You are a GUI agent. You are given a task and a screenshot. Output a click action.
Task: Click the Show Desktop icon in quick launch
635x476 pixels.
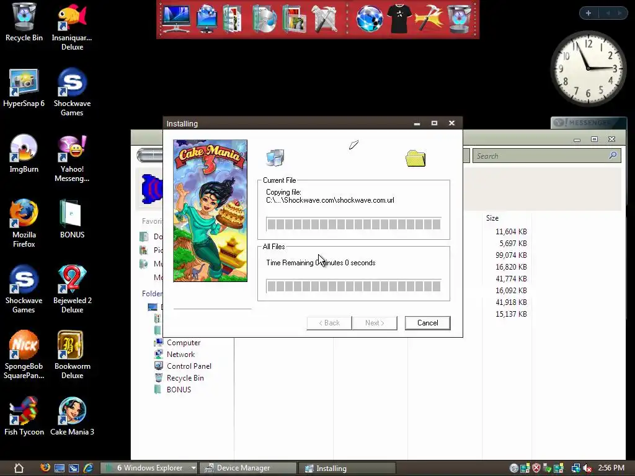(60, 469)
